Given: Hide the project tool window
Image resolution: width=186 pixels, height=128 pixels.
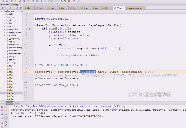Looking at the screenshot, I should [21, 8].
